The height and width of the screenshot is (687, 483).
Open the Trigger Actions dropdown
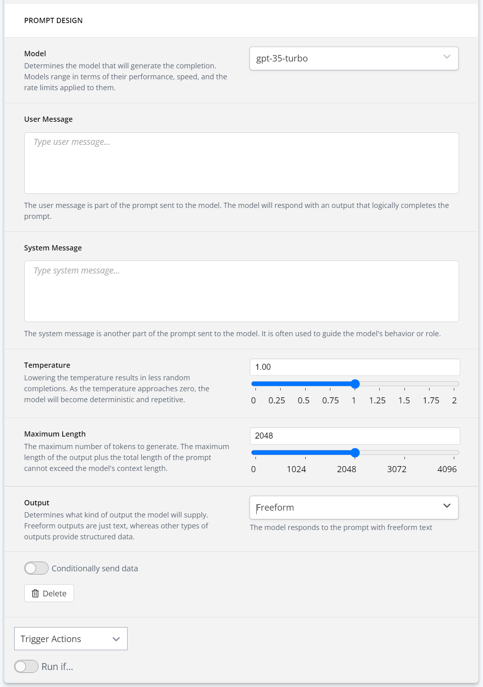(x=71, y=639)
